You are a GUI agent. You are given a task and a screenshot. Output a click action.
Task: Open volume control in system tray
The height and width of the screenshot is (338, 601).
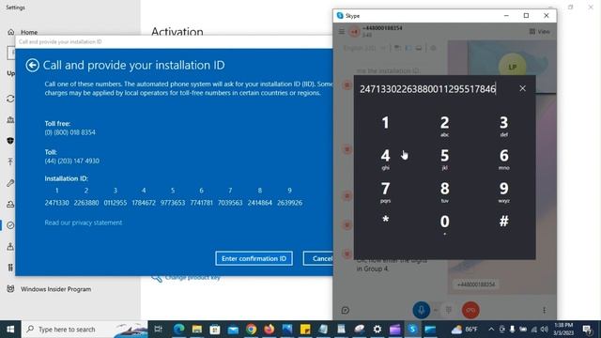click(x=545, y=330)
